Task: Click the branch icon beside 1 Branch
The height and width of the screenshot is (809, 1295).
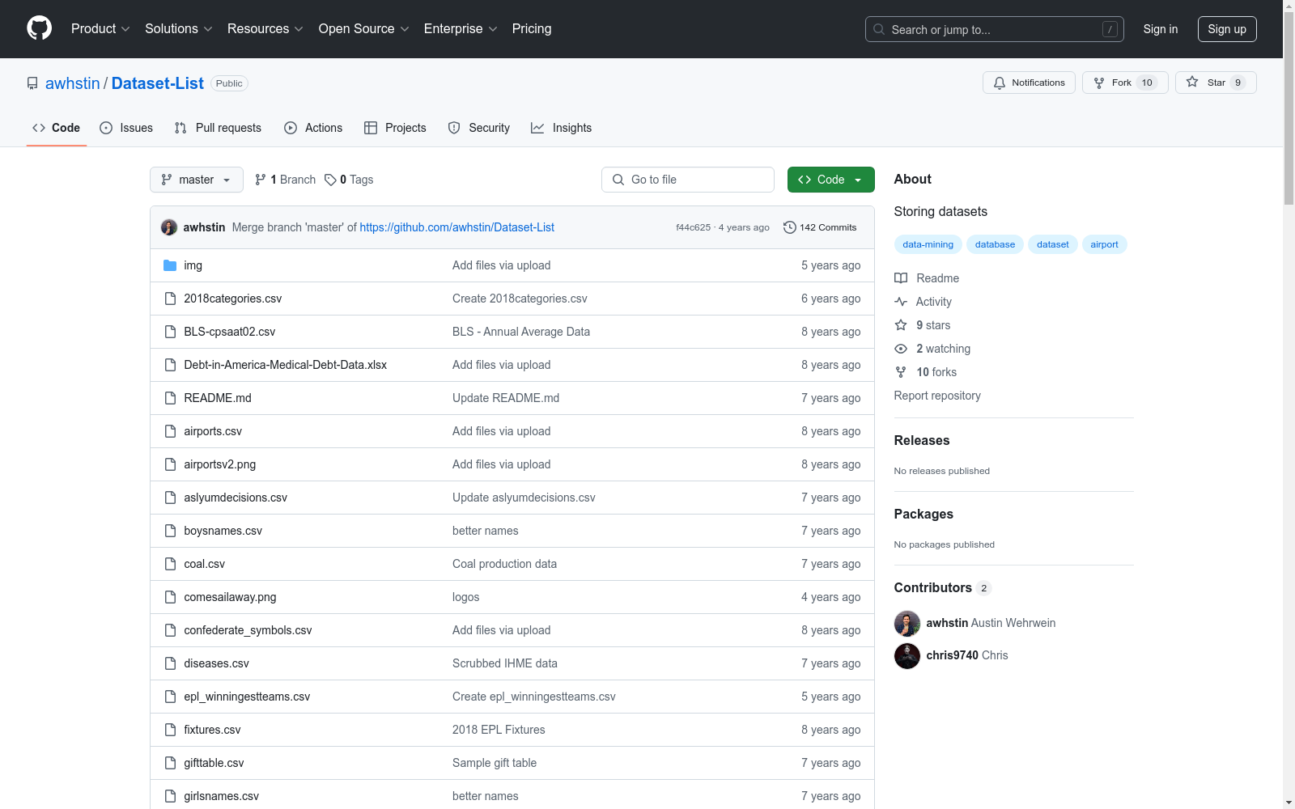Action: tap(261, 180)
